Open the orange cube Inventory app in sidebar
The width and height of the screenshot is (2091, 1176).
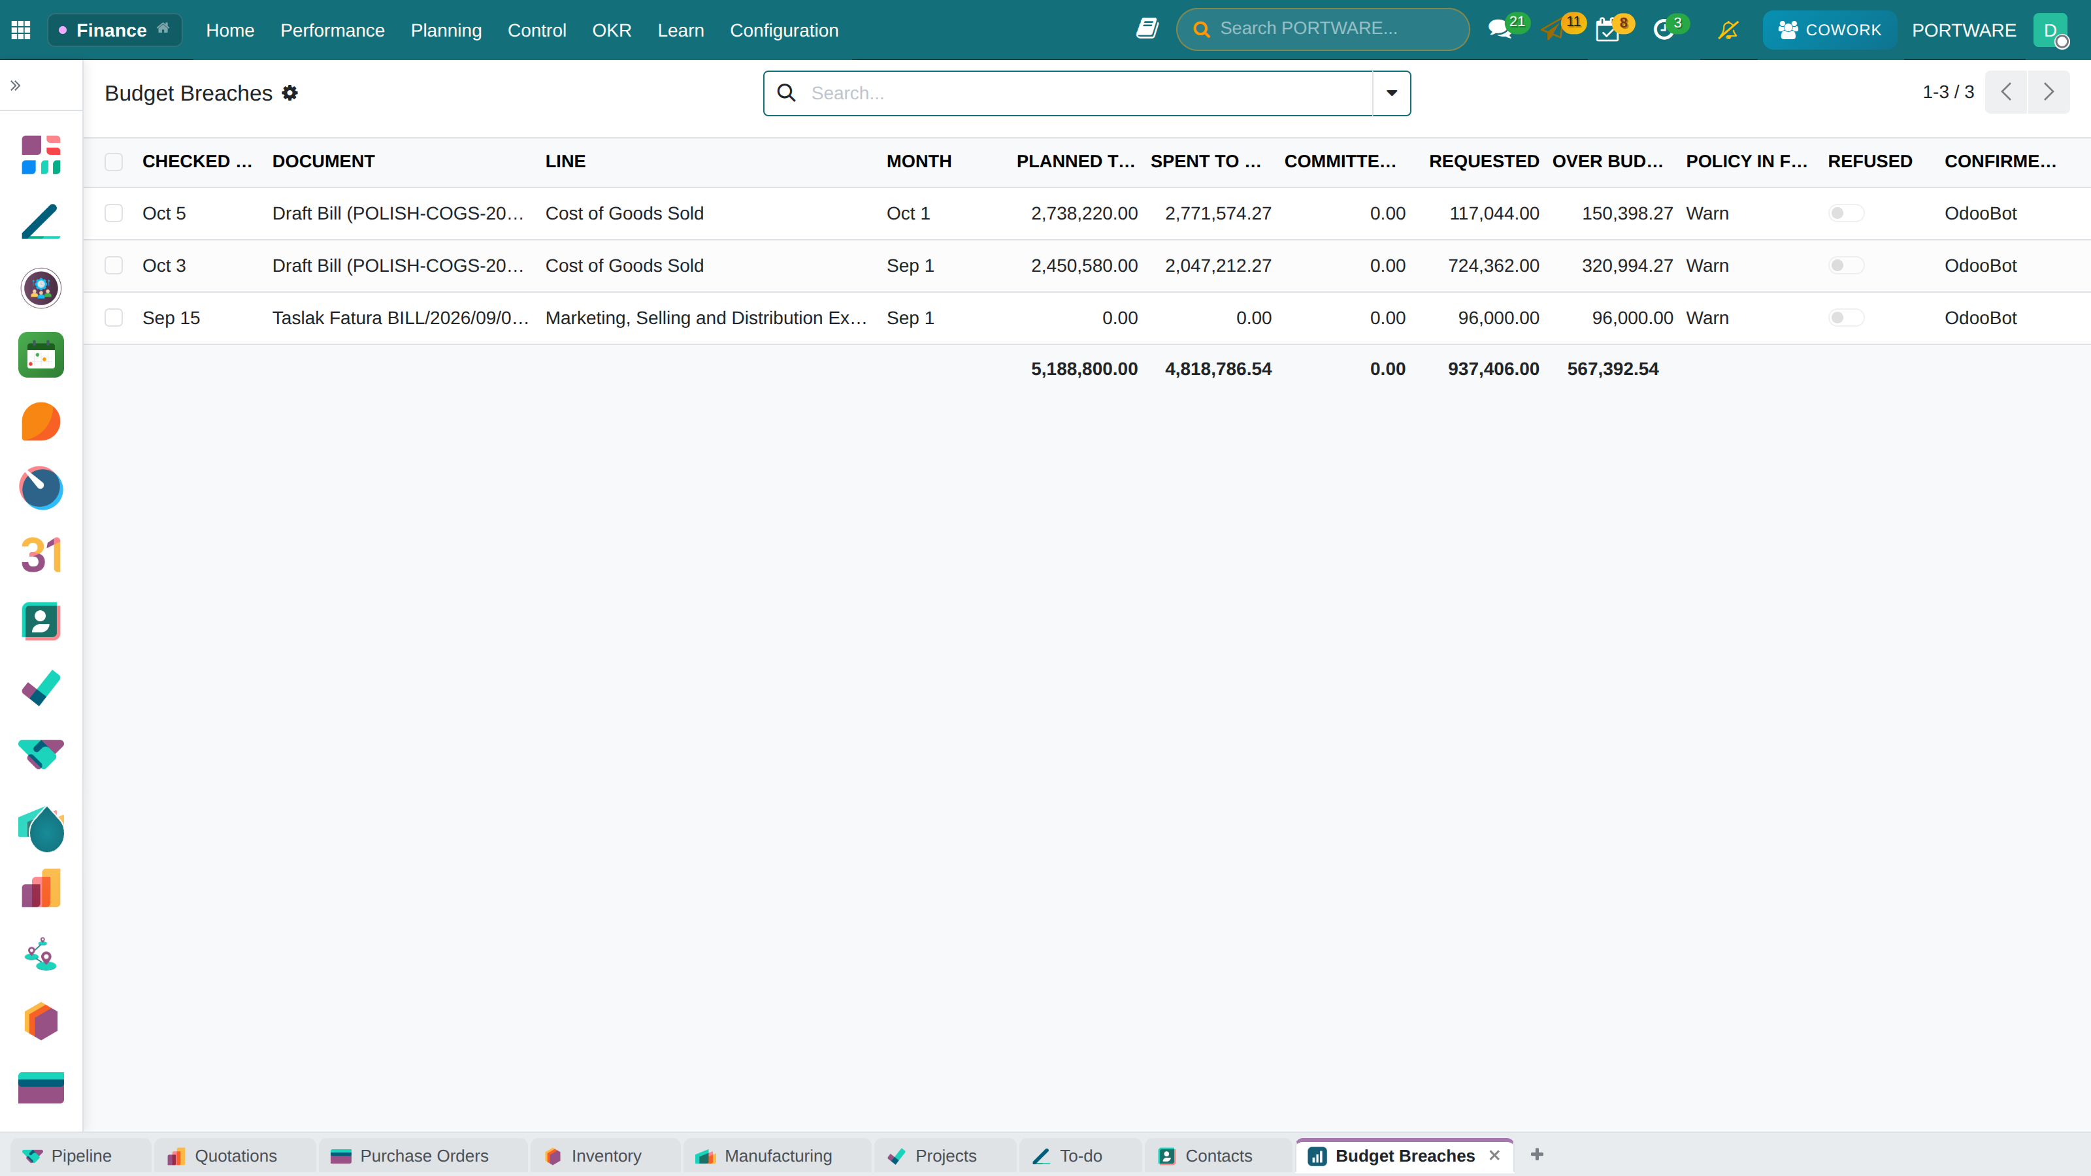click(x=41, y=1021)
